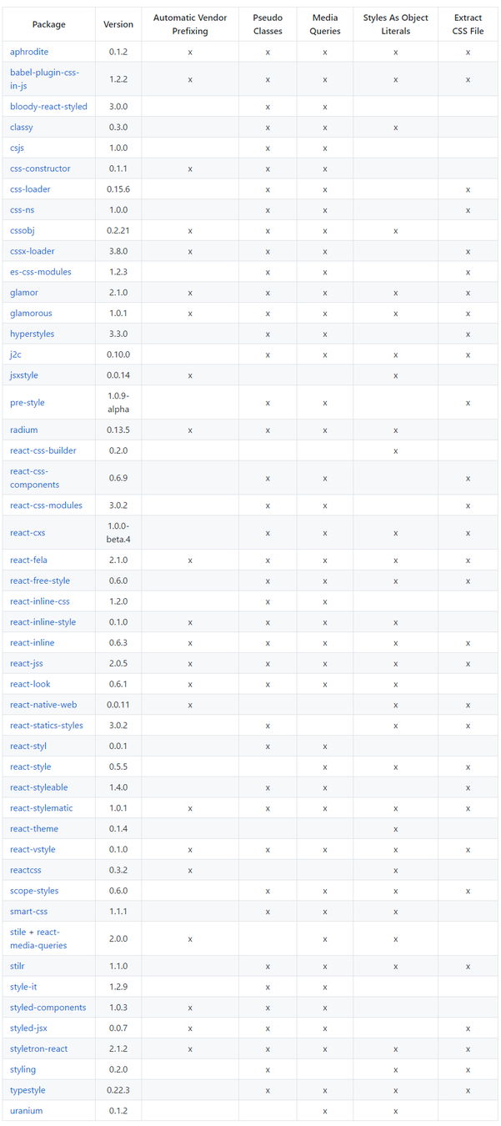Viewport: 501px width, 1126px height.
Task: Select version 1.0.9-alpha of pre-style
Action: (118, 403)
